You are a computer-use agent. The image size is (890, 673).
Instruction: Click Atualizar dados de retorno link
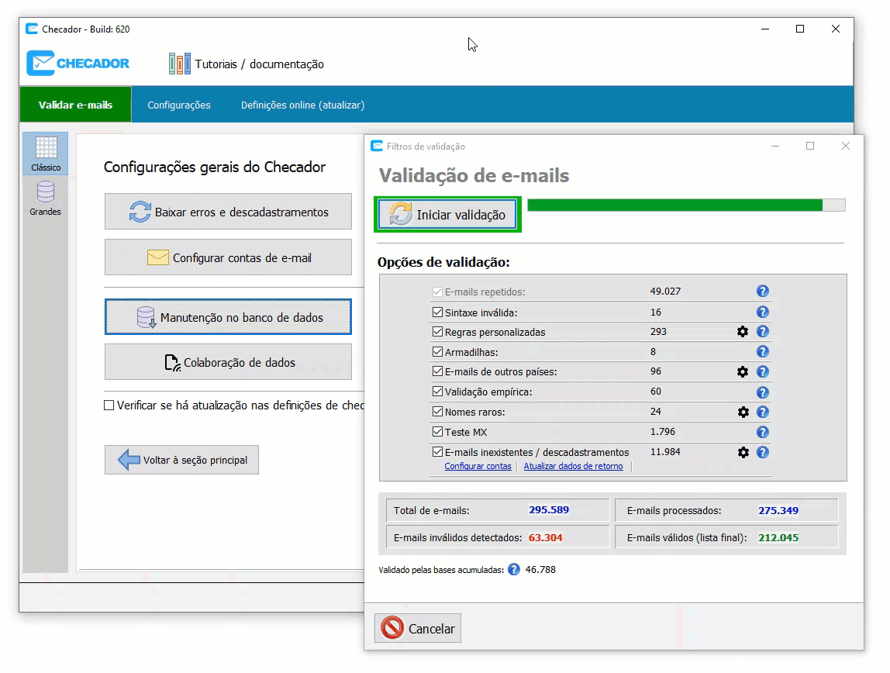pos(573,467)
